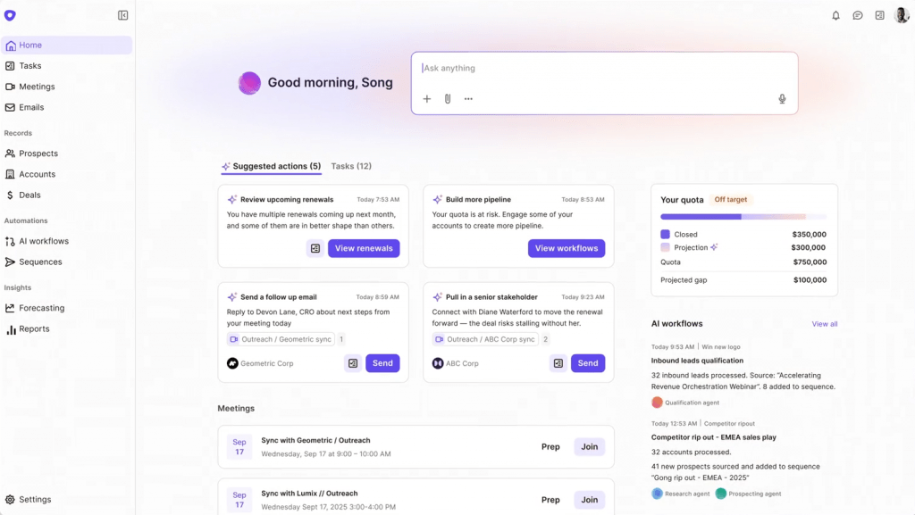Open detail panel icon on ABC Corp card

tap(558, 363)
